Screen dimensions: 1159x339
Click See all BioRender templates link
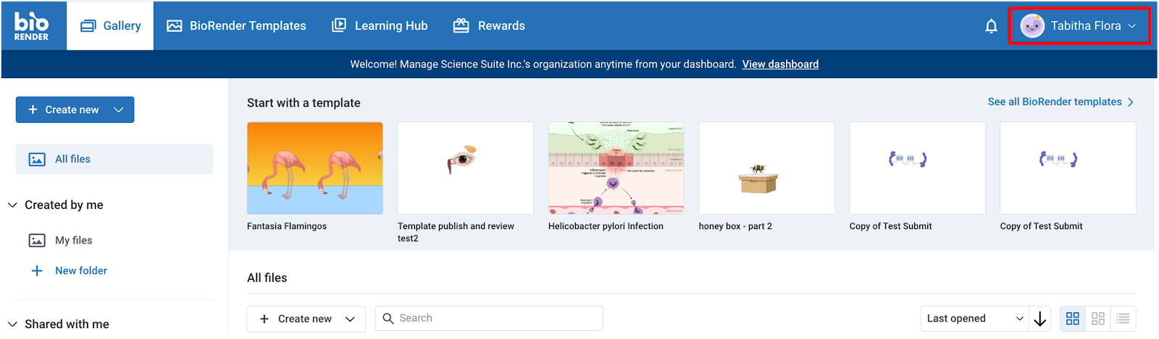(x=1060, y=102)
